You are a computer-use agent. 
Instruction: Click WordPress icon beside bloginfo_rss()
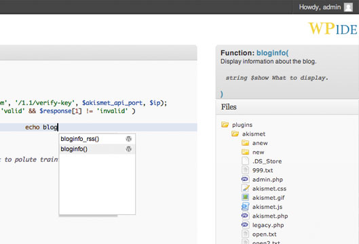pyautogui.click(x=129, y=139)
